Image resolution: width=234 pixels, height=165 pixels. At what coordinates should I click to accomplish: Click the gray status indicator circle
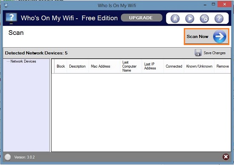(x=8, y=157)
